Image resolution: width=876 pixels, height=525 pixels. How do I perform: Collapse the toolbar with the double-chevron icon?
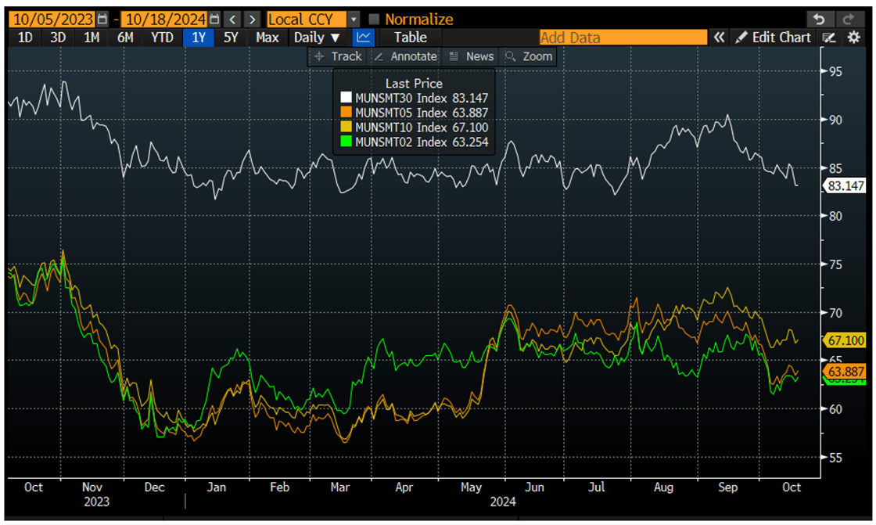719,37
